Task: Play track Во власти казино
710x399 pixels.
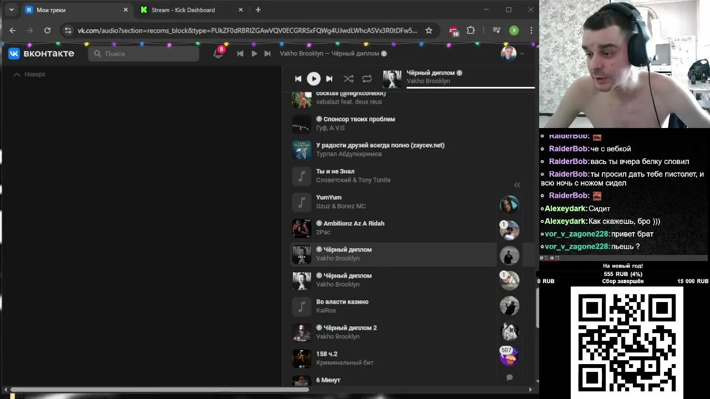Action: 342,302
